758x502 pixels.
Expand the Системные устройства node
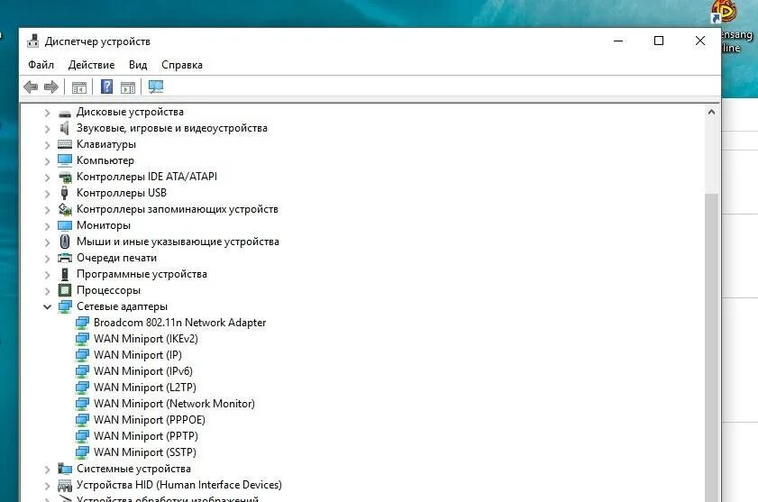click(48, 470)
